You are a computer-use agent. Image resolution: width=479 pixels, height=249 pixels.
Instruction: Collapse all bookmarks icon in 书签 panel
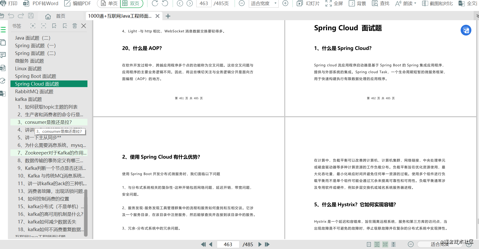click(x=44, y=26)
